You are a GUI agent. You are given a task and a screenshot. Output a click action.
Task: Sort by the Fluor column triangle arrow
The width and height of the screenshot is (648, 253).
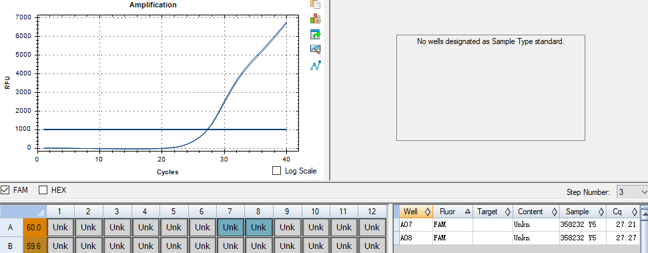coord(467,212)
